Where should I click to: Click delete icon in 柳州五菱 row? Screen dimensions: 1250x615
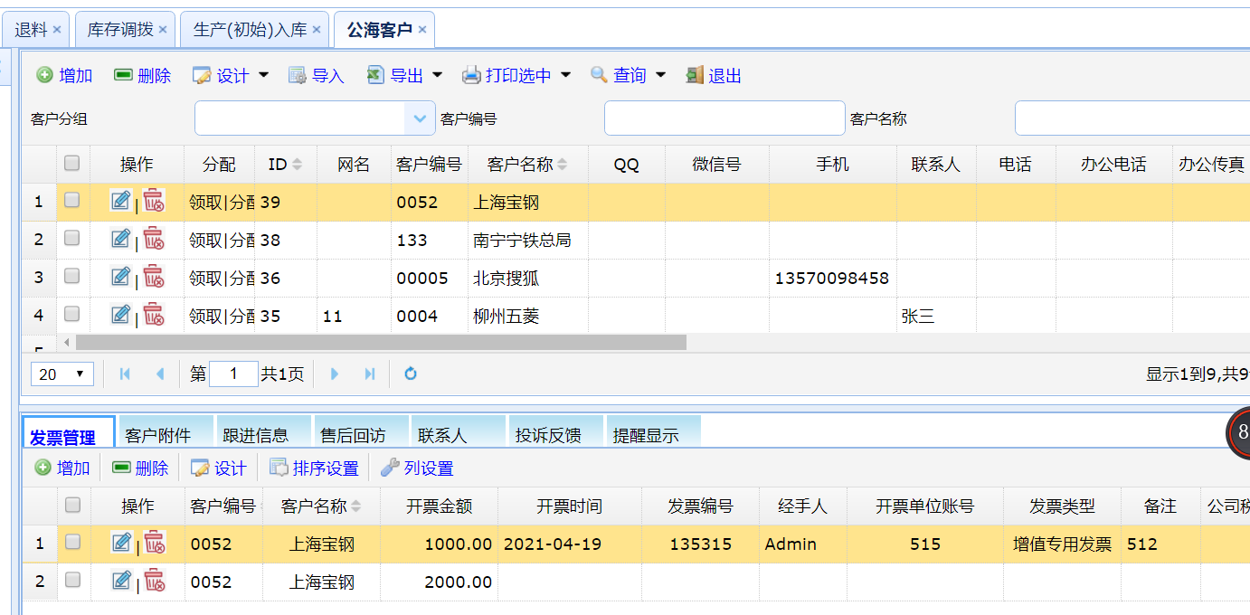(x=154, y=314)
